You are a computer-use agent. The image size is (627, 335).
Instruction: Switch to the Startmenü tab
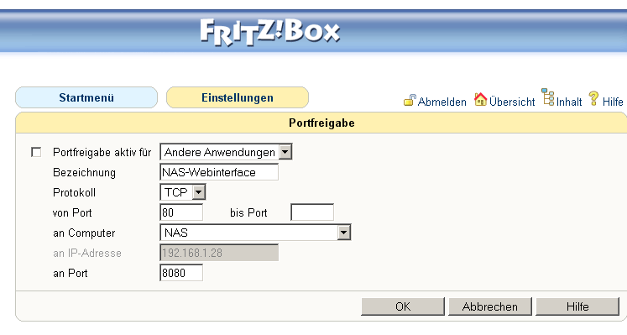click(86, 97)
